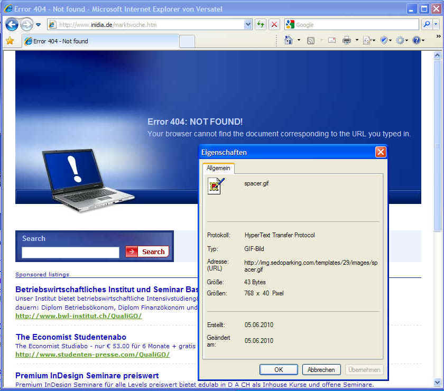Click the laptop with exclamation mark image
Image resolution: width=444 pixels, height=391 pixels.
tap(88, 180)
